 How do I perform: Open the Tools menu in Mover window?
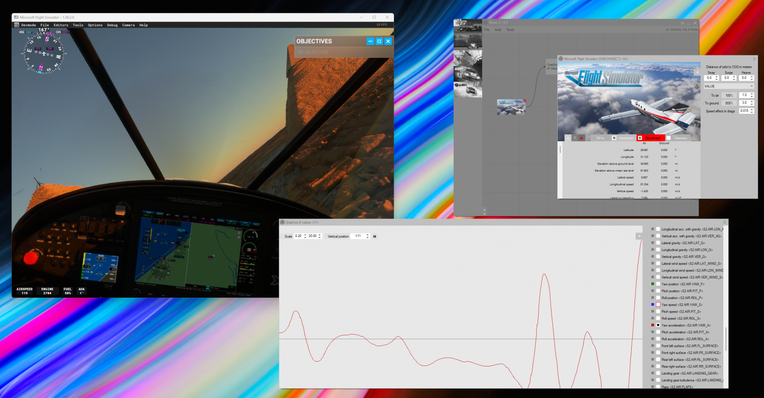pos(510,30)
